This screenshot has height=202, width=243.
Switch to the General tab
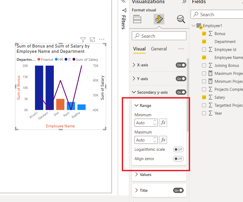pos(159,49)
